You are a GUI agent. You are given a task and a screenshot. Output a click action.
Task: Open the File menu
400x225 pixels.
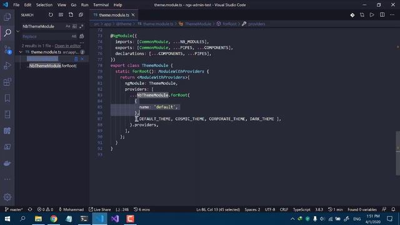tap(16, 5)
